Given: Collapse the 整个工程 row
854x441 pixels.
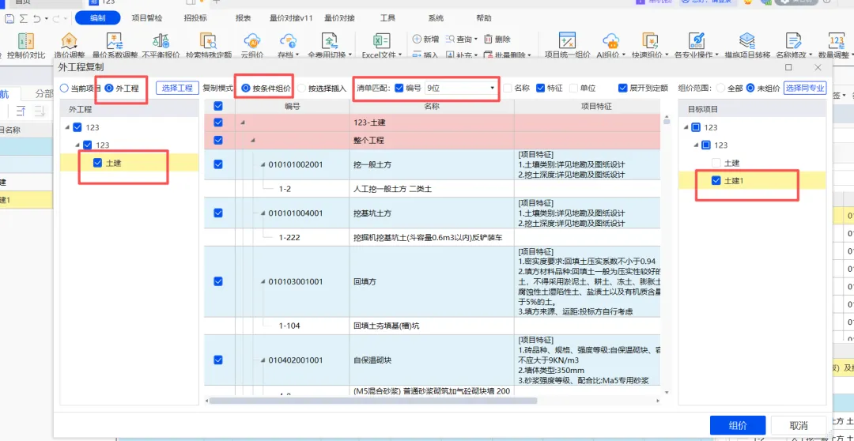Looking at the screenshot, I should tap(253, 141).
